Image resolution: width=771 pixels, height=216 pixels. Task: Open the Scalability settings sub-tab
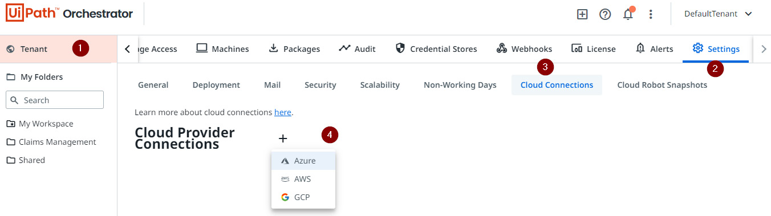[380, 85]
